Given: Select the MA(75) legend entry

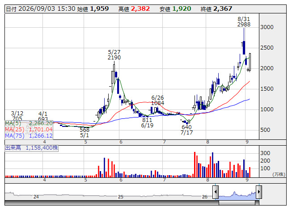Looking at the screenshot, I should (29, 136).
